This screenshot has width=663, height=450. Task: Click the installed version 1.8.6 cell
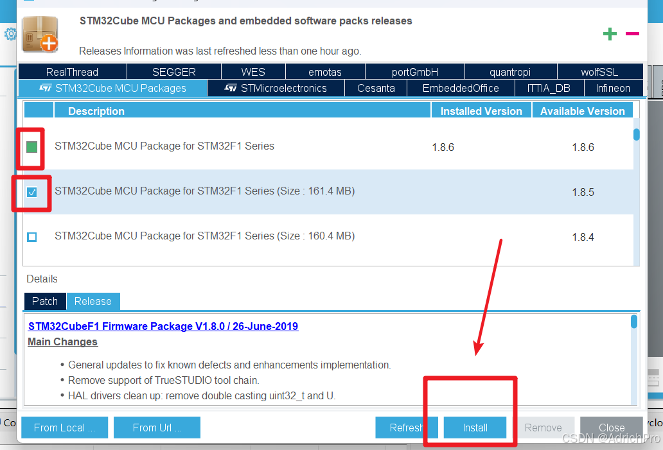point(443,147)
